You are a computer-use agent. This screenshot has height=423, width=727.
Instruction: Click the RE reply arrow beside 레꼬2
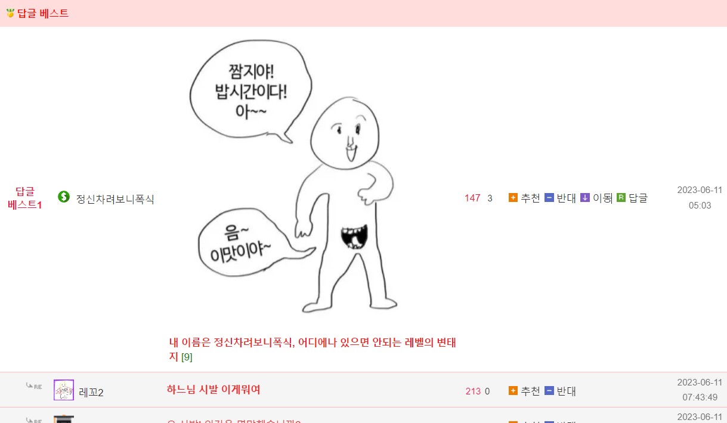(34, 386)
